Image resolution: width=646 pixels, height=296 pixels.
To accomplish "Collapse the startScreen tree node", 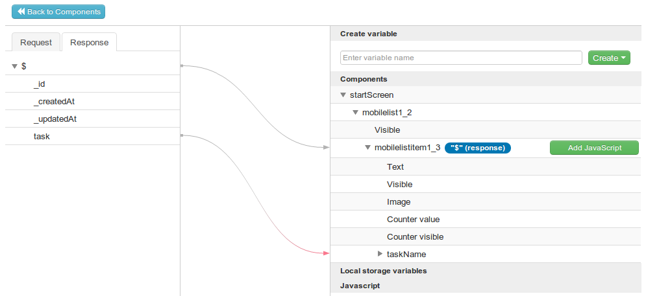I will (x=343, y=95).
